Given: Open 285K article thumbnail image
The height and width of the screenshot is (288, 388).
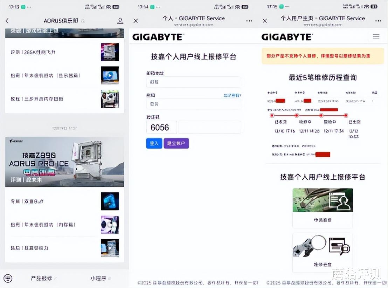Looking at the screenshot, I should 110,52.
